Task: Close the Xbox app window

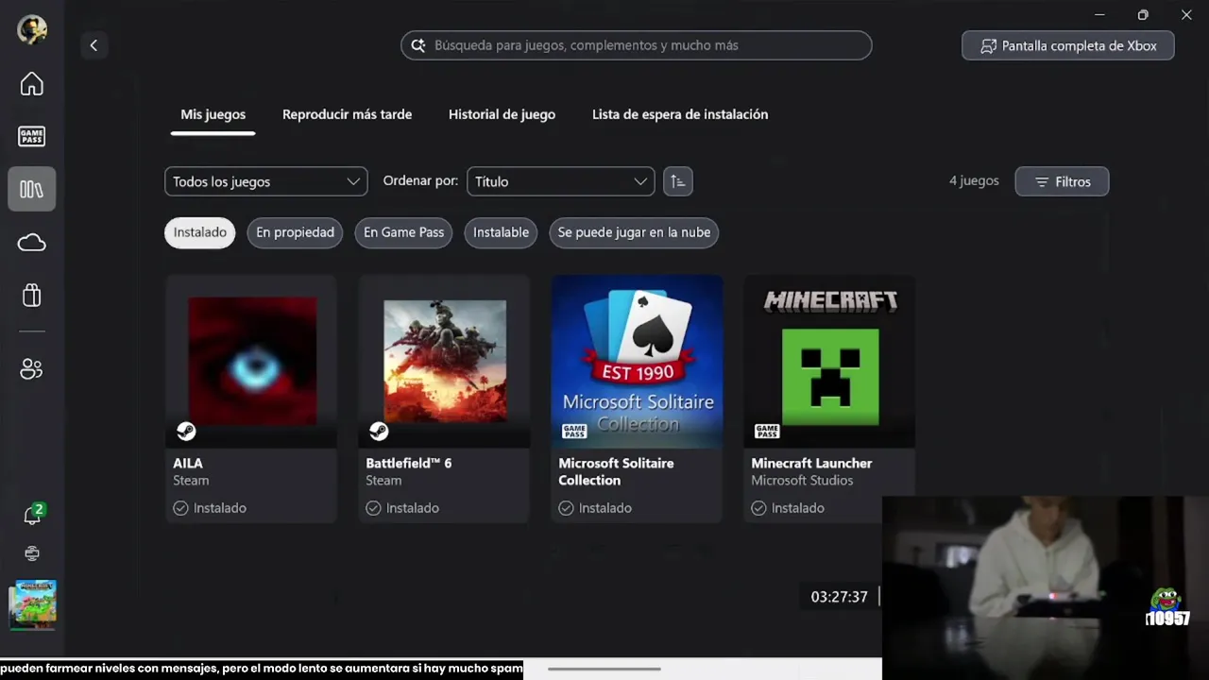Action: tap(1186, 14)
